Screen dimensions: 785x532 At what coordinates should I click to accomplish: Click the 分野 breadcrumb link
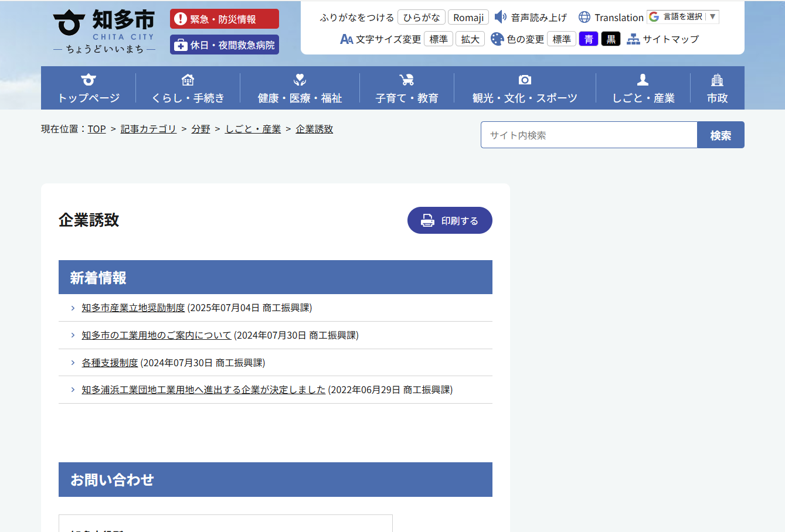201,129
